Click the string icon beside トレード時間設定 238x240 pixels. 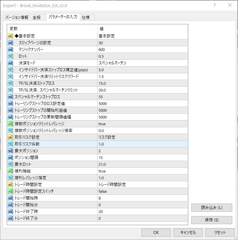[x=10, y=184]
